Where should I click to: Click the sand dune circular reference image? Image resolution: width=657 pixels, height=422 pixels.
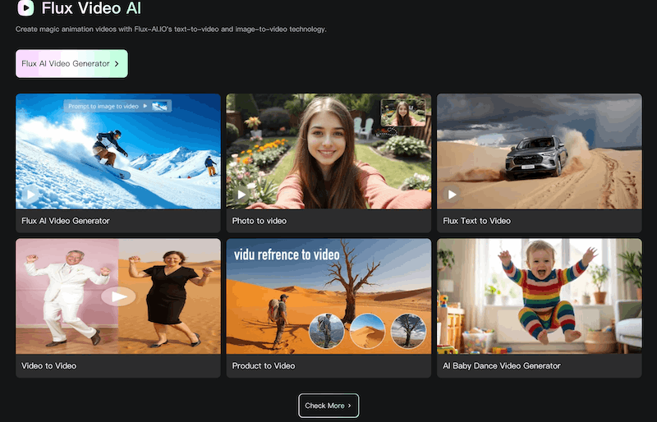(x=367, y=331)
